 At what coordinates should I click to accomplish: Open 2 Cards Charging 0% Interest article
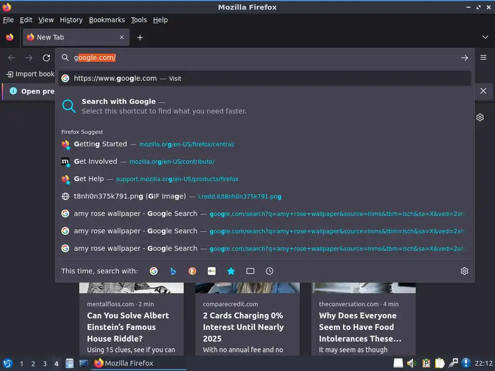point(243,327)
